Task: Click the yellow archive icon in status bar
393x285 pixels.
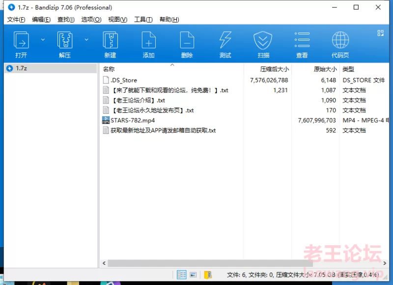Action: coord(208,275)
